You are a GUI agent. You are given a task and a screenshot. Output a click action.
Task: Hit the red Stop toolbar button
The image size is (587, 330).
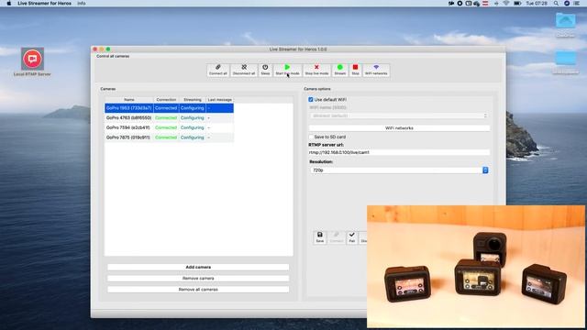click(x=355, y=70)
